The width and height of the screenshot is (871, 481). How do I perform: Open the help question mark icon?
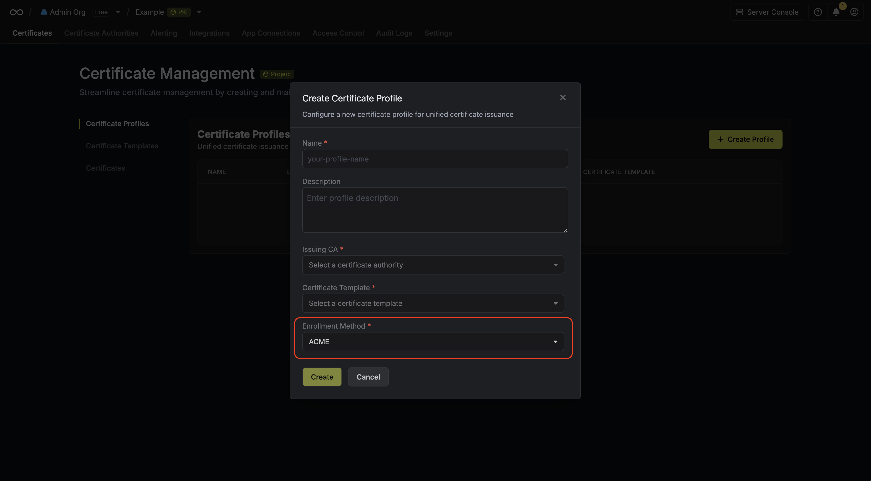coord(818,12)
